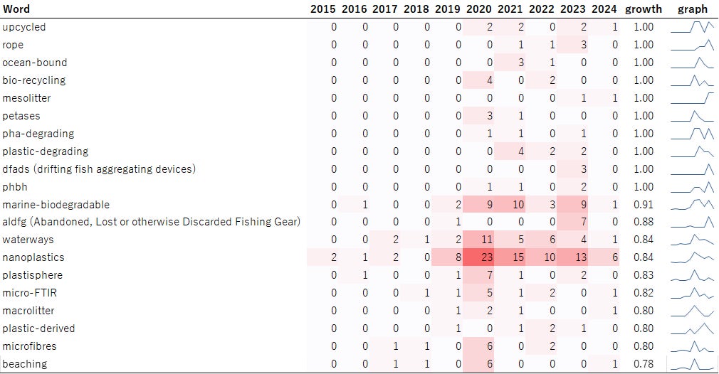Click the waterways trend sparkline

(x=693, y=240)
